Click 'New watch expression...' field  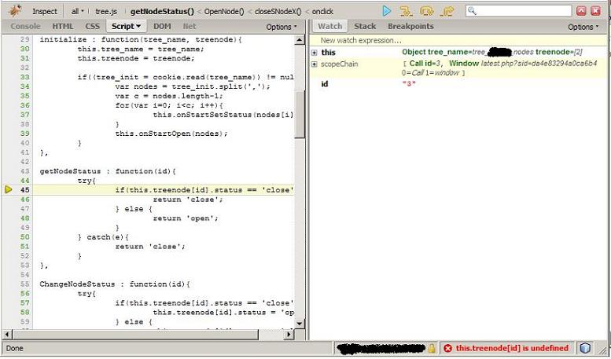361,39
